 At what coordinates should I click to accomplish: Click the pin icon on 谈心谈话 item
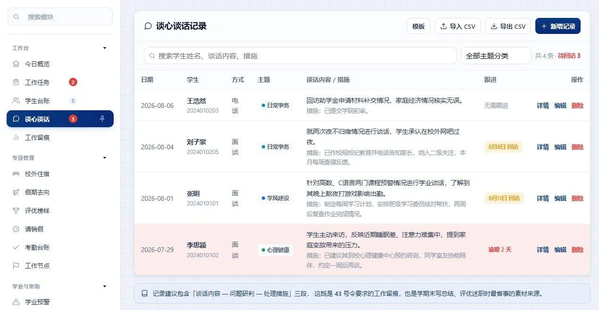(x=102, y=119)
